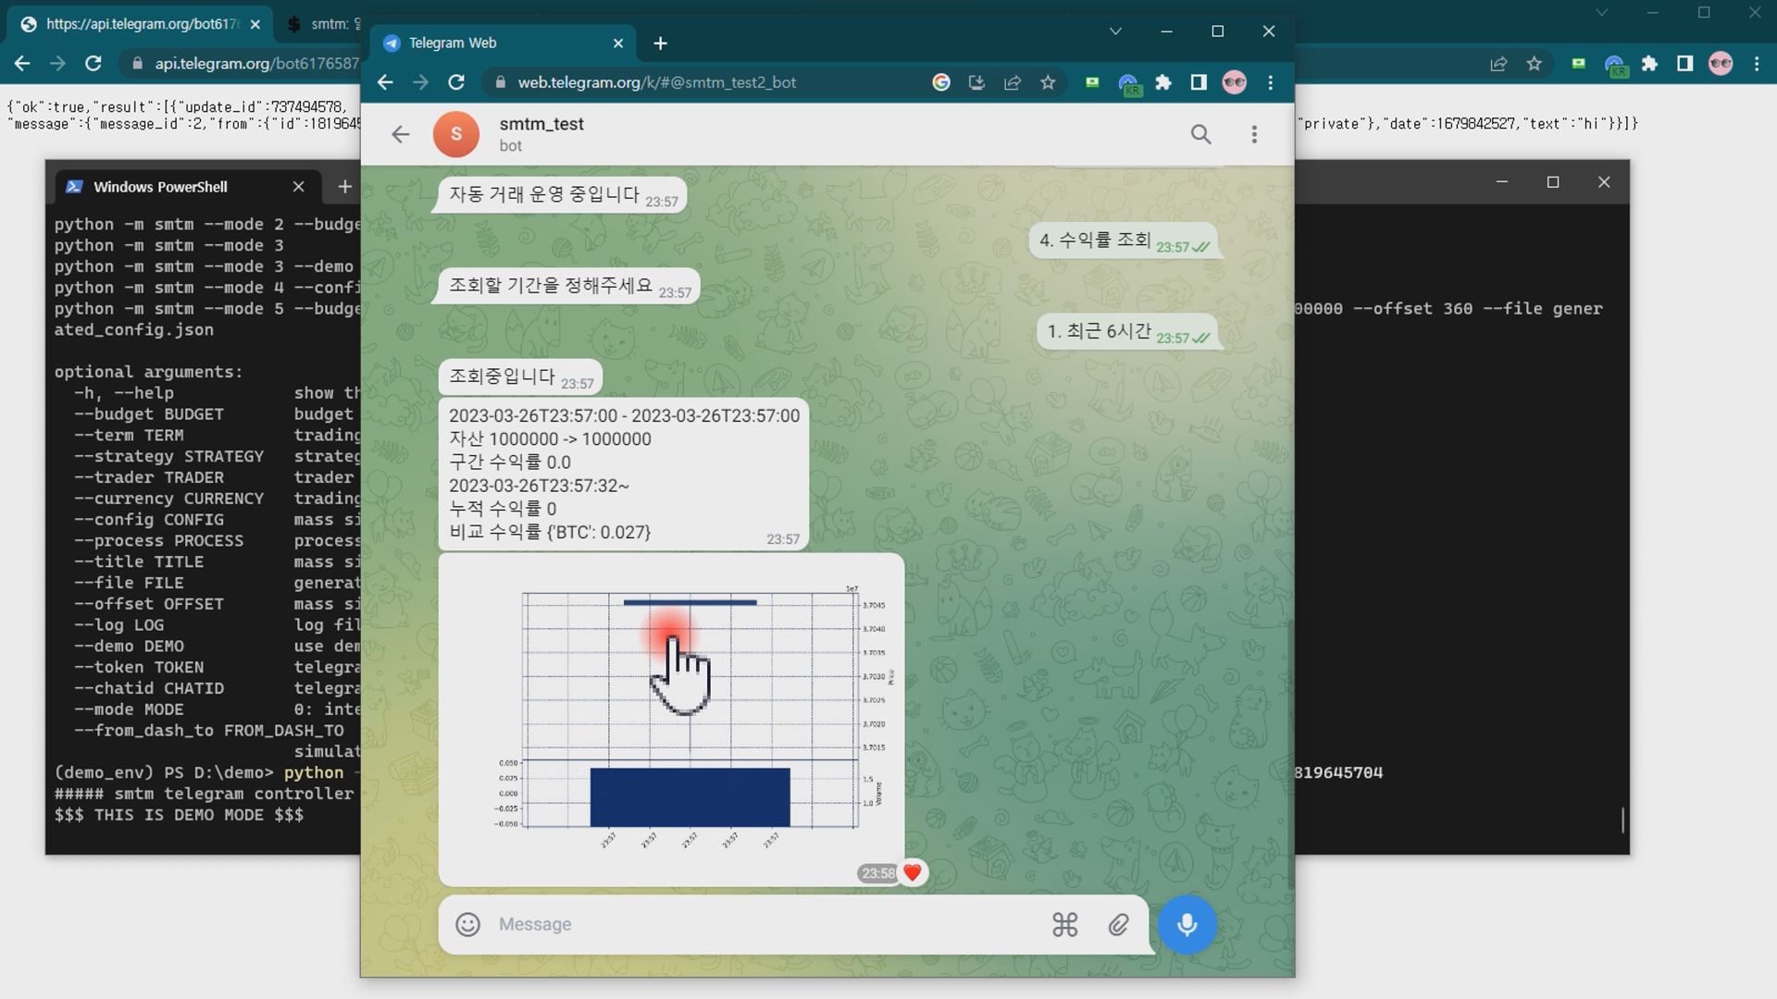This screenshot has width=1777, height=999.
Task: Expand tab search in back browser window
Action: click(x=1602, y=12)
